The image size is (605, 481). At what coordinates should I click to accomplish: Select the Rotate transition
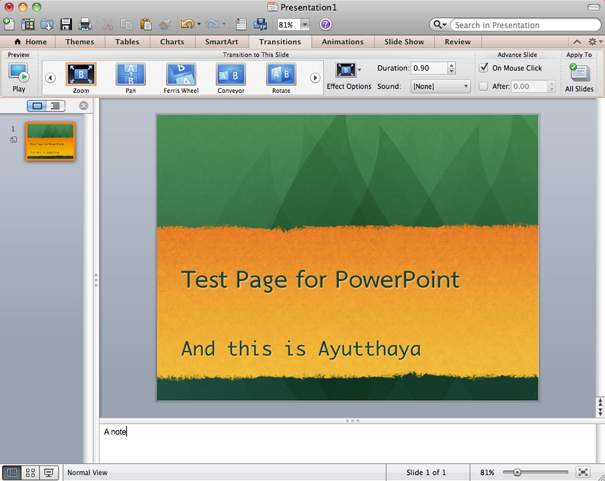pos(281,79)
